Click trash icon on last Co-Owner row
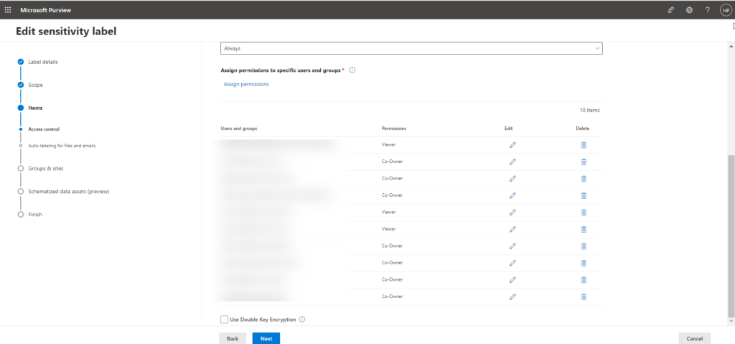This screenshot has height=344, width=735. click(584, 297)
